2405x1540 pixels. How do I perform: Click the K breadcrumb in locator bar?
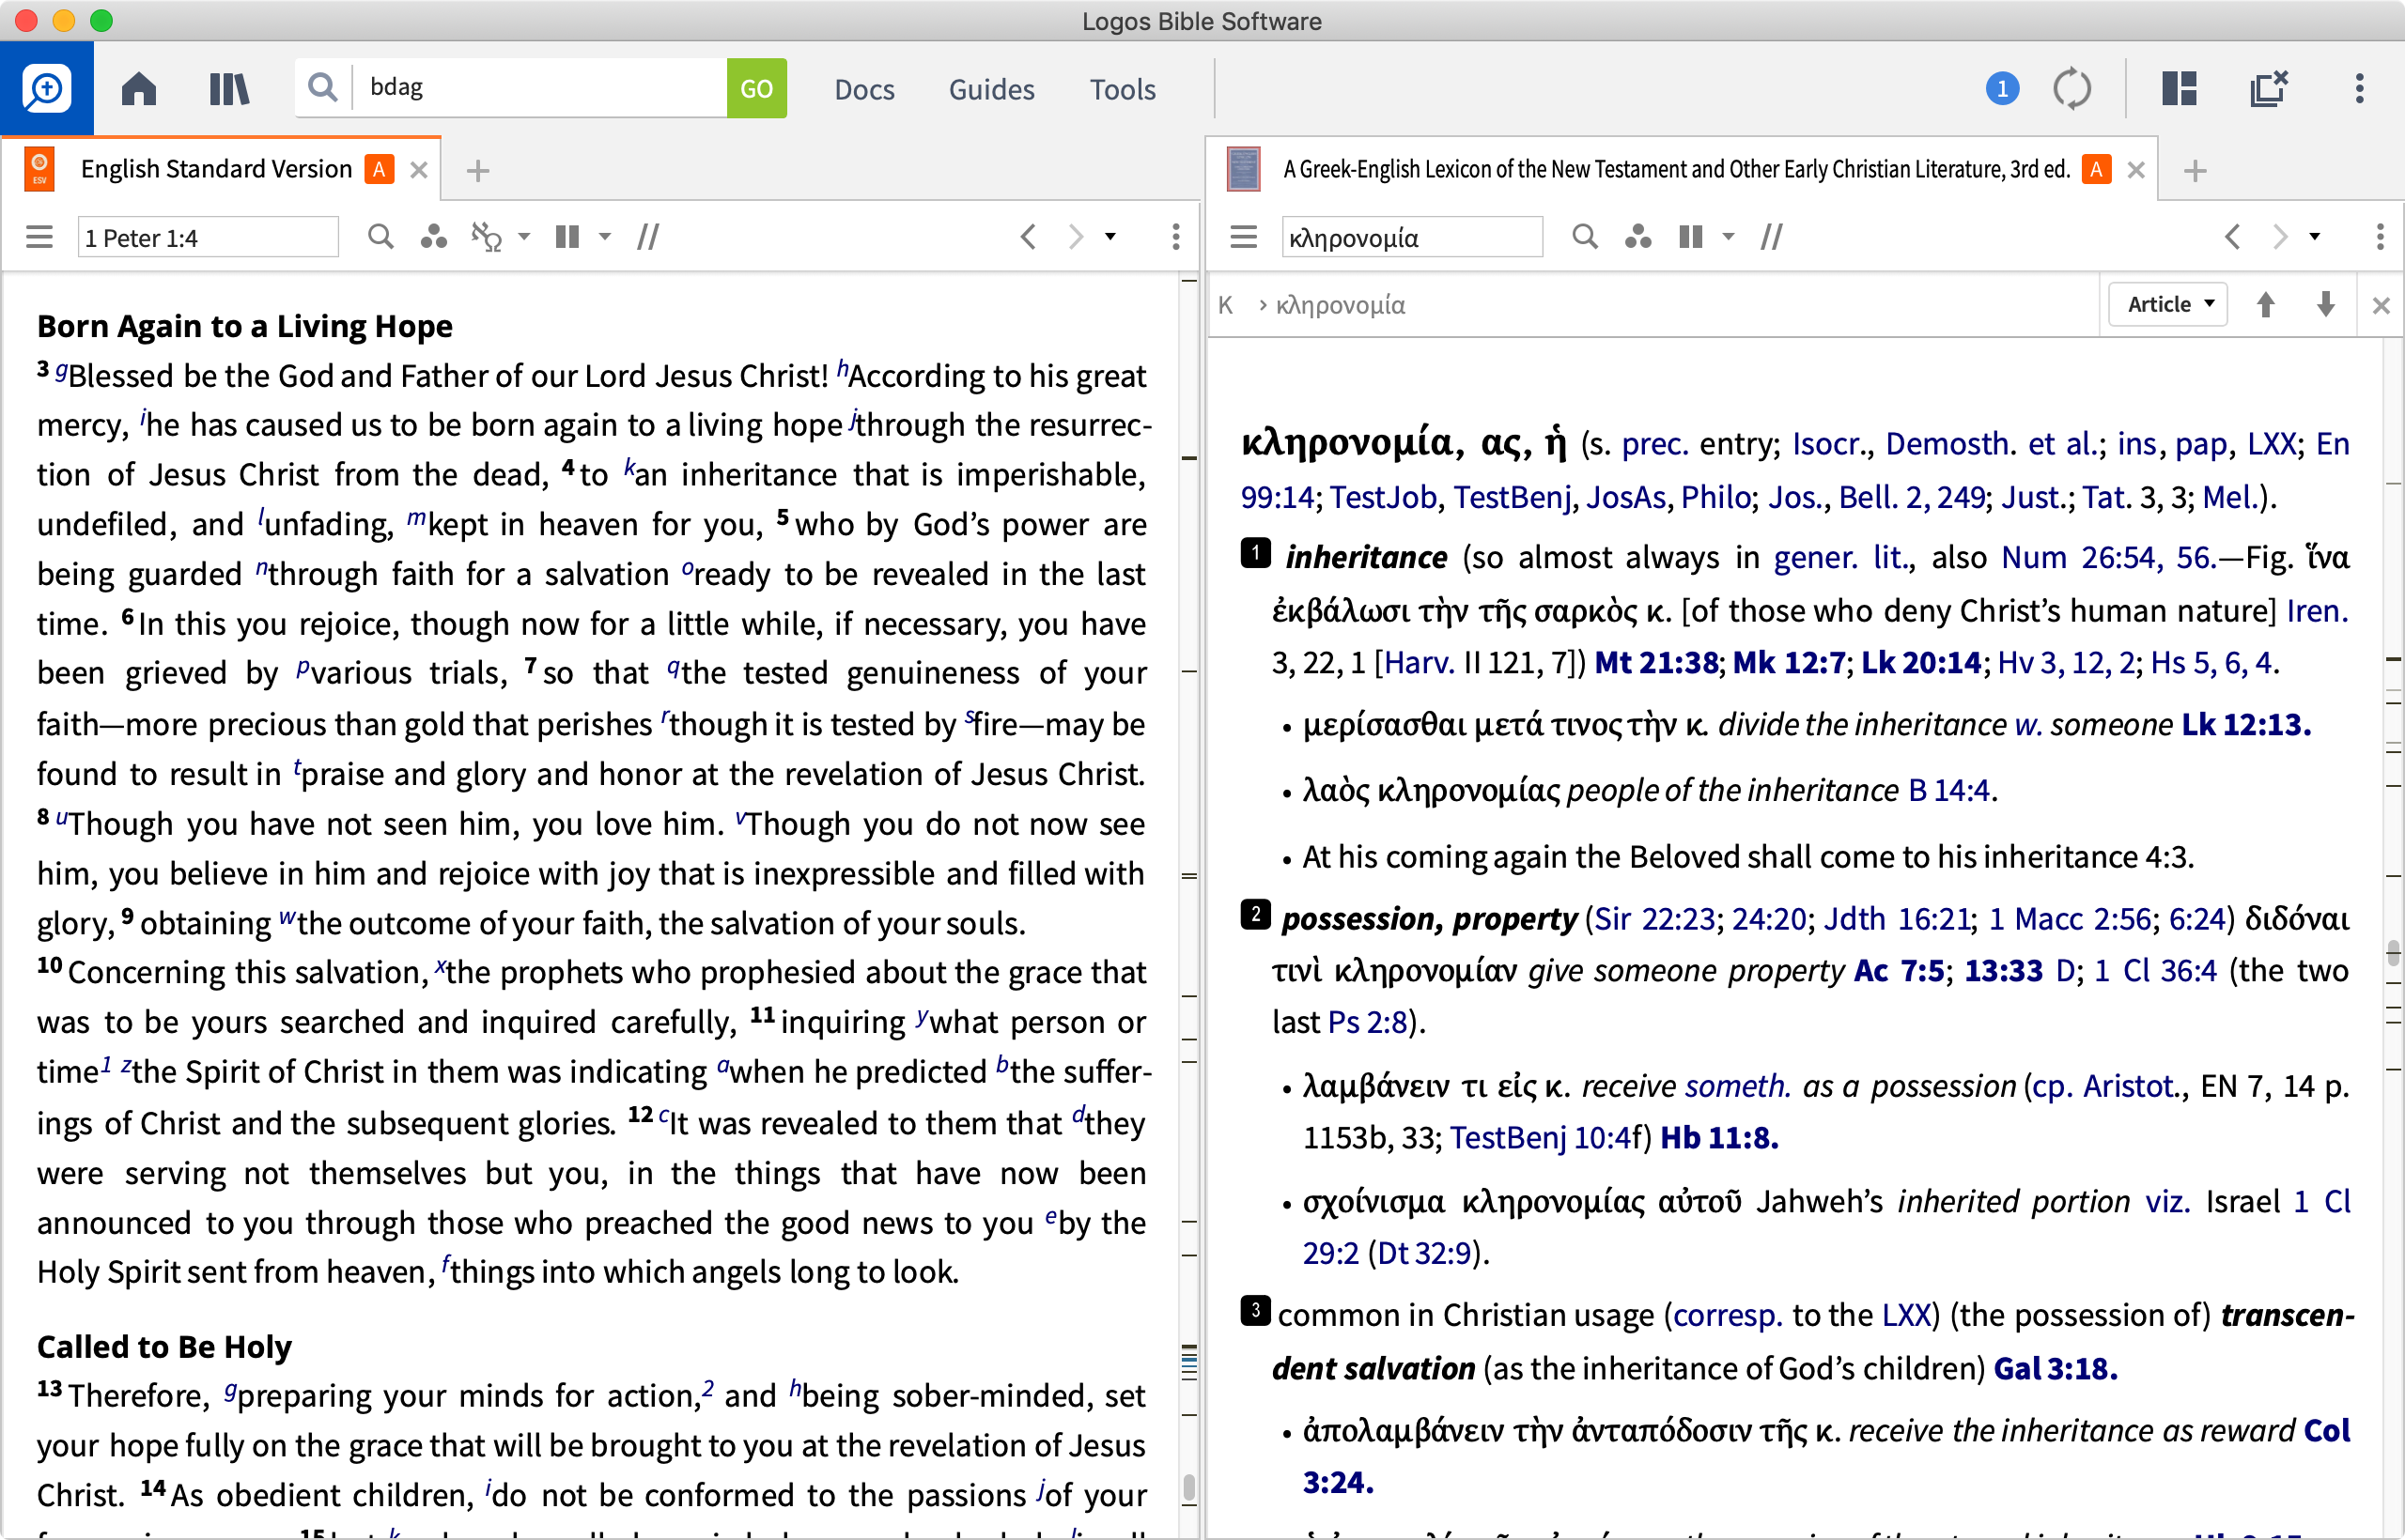click(1225, 305)
